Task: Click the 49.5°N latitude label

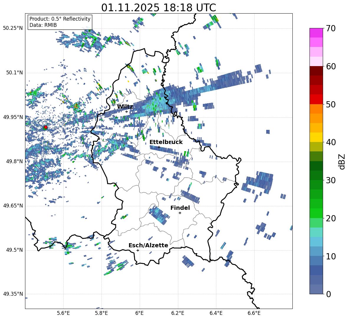Action: [14, 250]
